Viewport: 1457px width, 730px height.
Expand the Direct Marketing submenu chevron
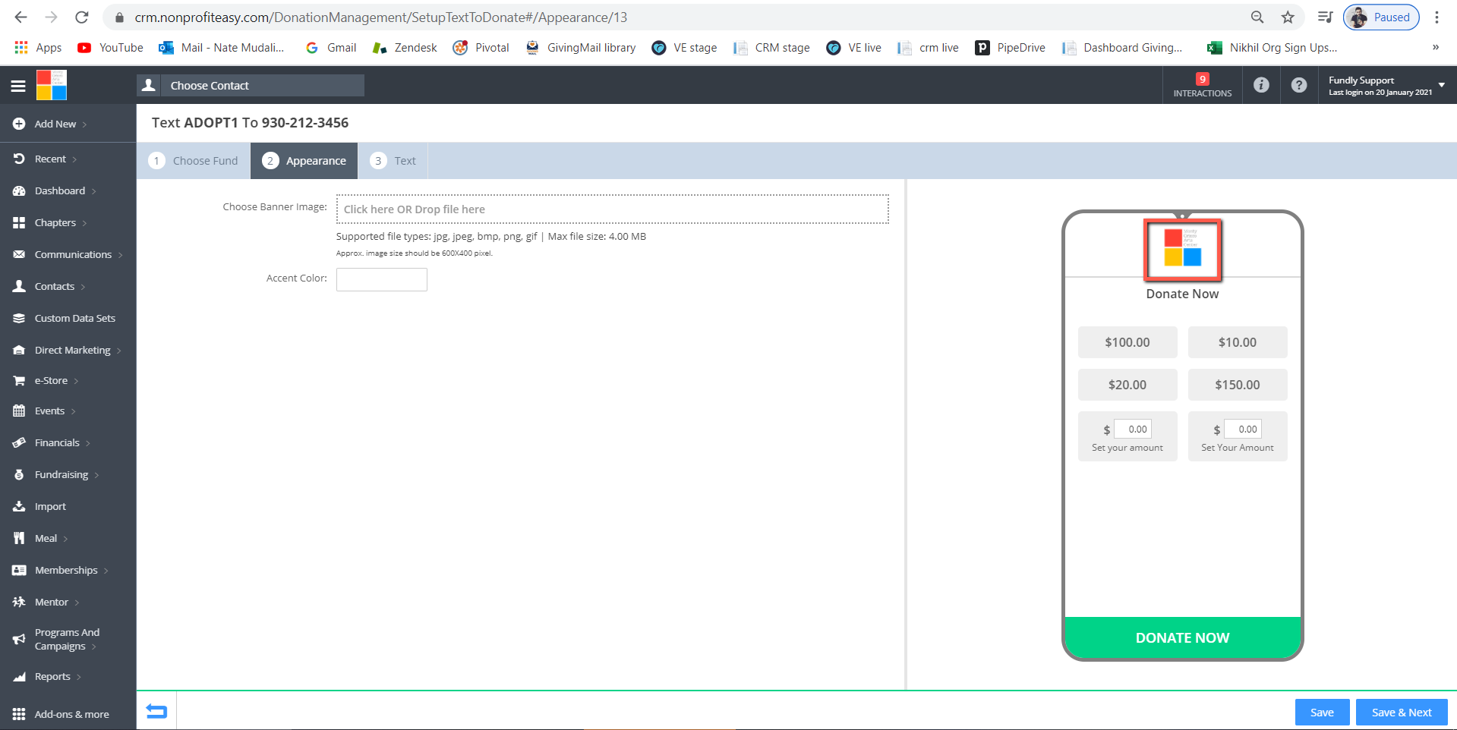coord(119,351)
